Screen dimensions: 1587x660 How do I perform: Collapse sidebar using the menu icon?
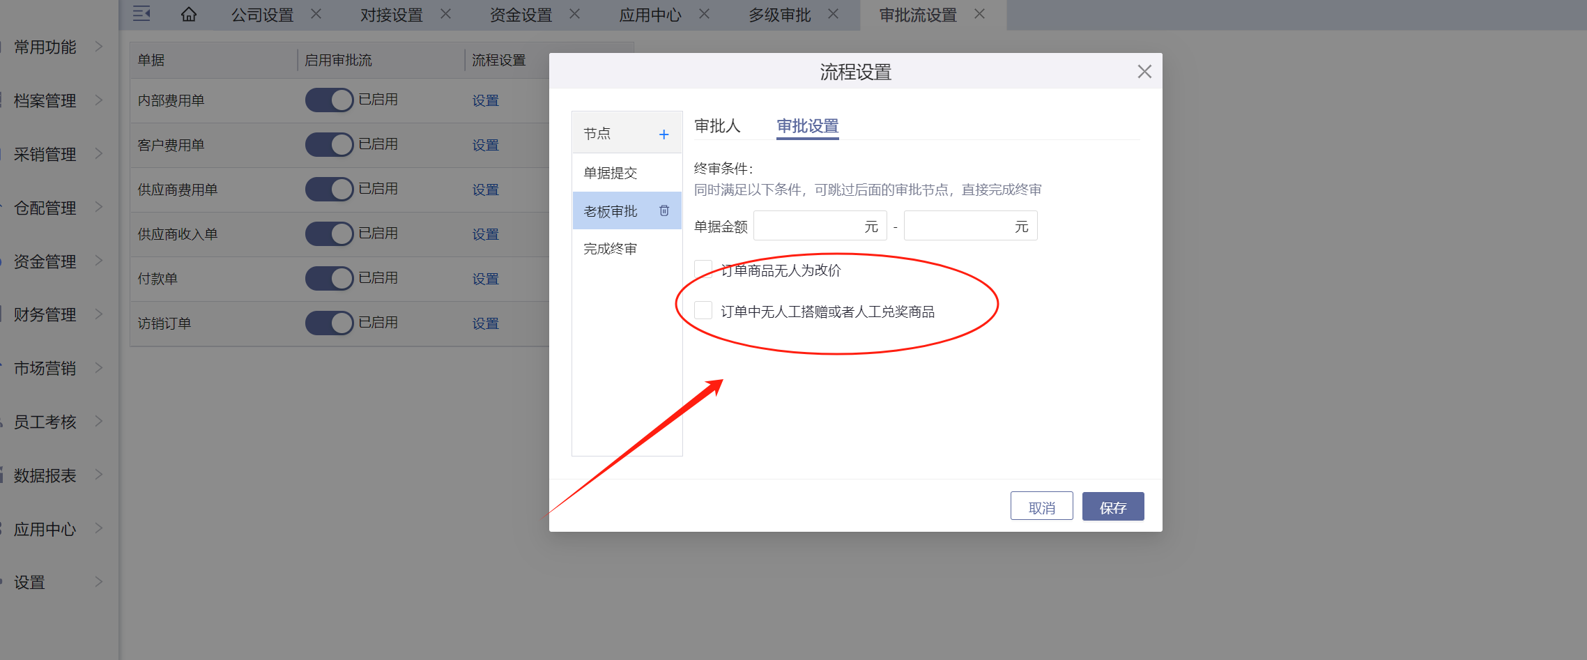[x=141, y=14]
